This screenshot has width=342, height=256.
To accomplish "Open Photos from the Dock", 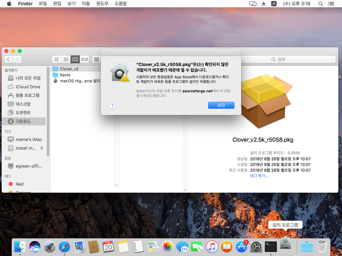I will pyautogui.click(x=168, y=247).
